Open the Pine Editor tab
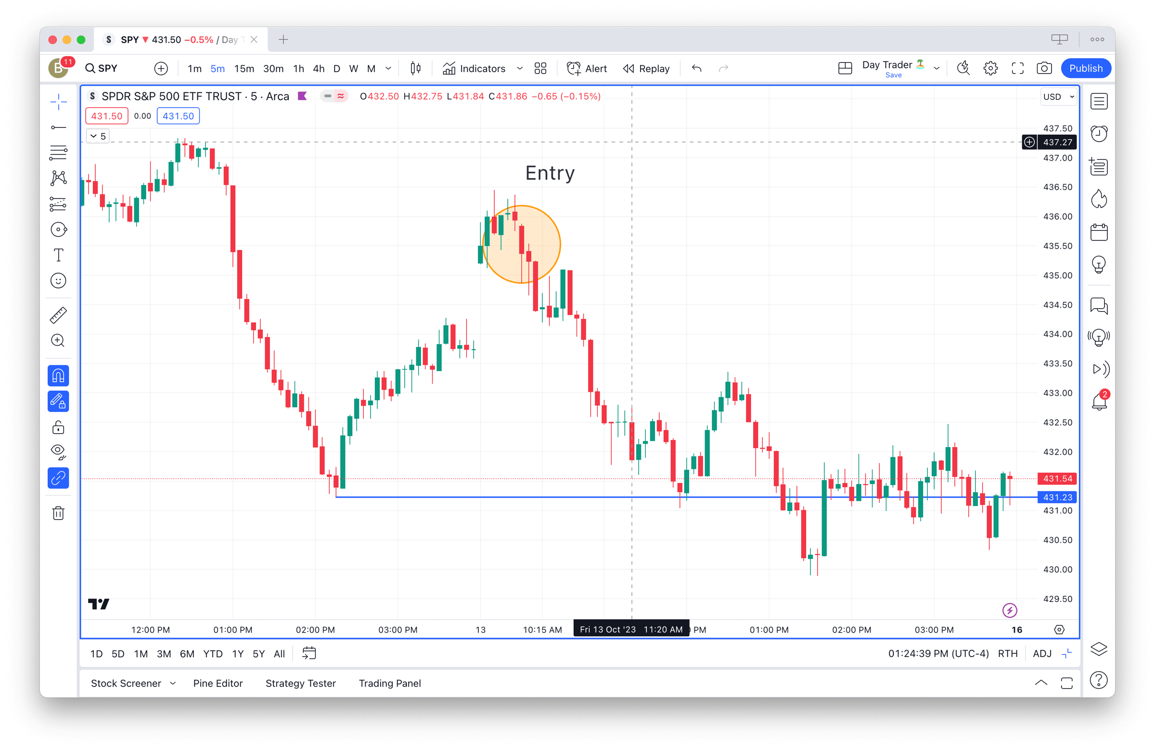This screenshot has height=750, width=1155. click(x=218, y=683)
